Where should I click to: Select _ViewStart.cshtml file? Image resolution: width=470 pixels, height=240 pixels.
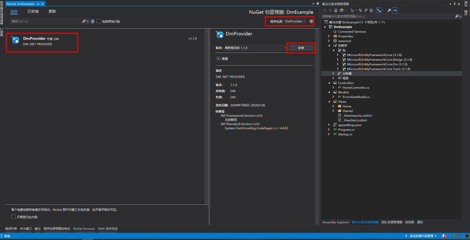[x=355, y=120]
